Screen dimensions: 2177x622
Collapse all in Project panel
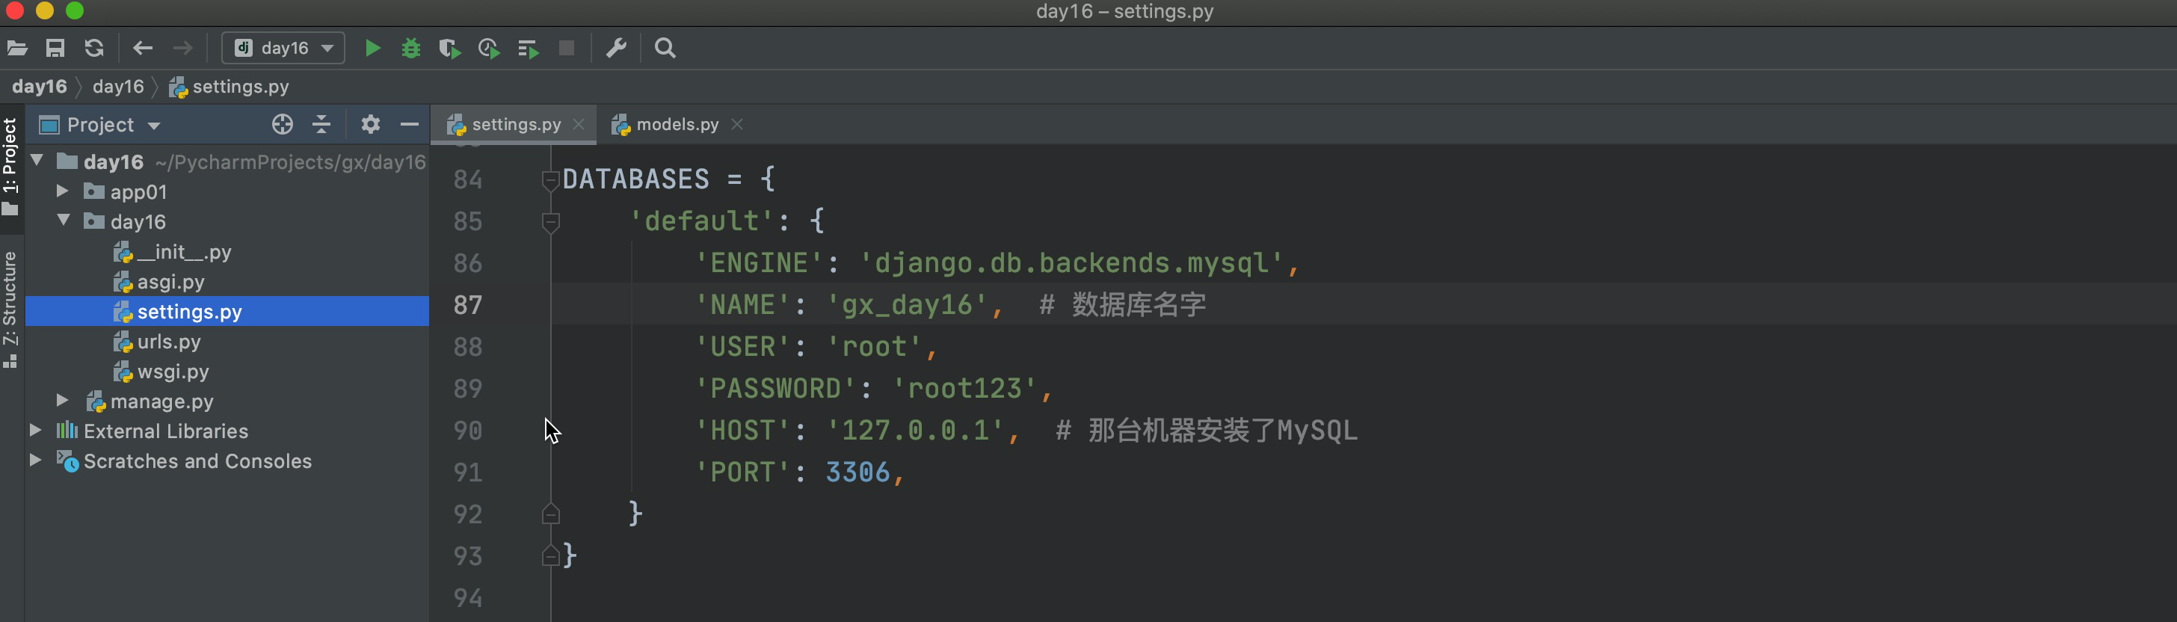(321, 125)
